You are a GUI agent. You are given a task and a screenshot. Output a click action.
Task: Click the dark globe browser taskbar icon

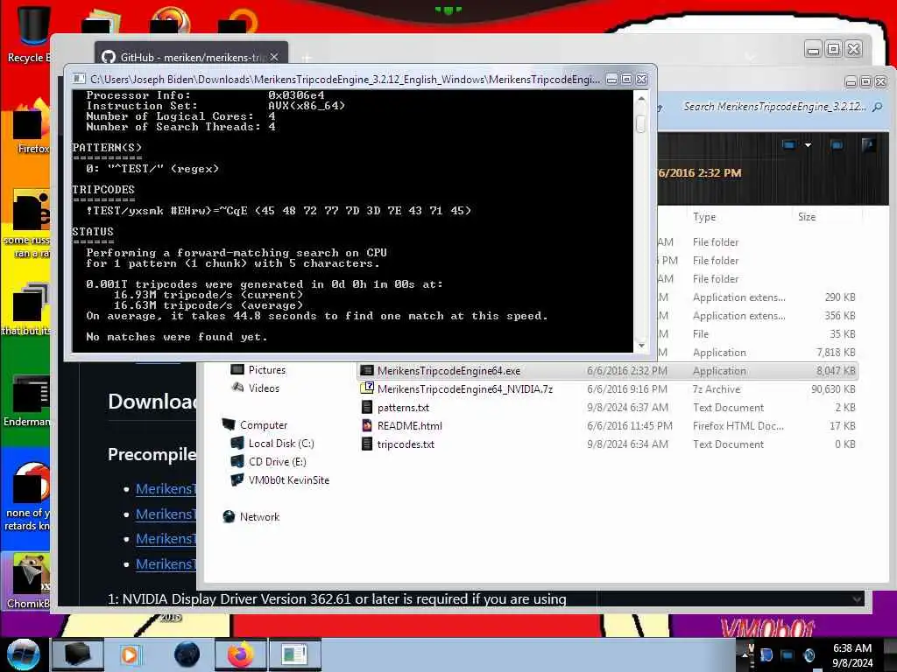(187, 654)
